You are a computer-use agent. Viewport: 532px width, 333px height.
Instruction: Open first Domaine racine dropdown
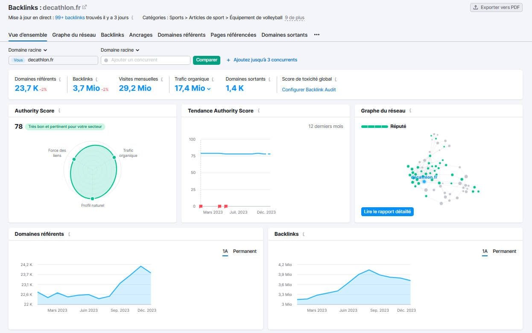[x=28, y=50]
